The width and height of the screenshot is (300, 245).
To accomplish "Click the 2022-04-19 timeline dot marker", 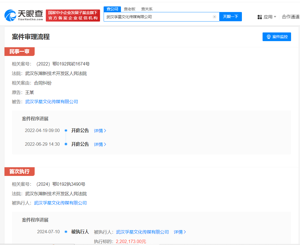I will (x=66, y=130).
